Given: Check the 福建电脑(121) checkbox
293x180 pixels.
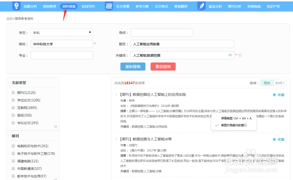Looking at the screenshot, I should point(13,161).
